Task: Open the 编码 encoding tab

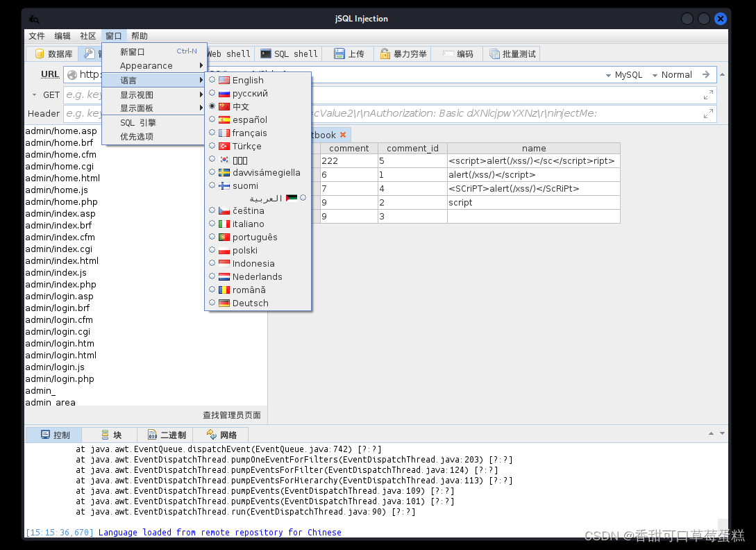Action: (x=458, y=53)
